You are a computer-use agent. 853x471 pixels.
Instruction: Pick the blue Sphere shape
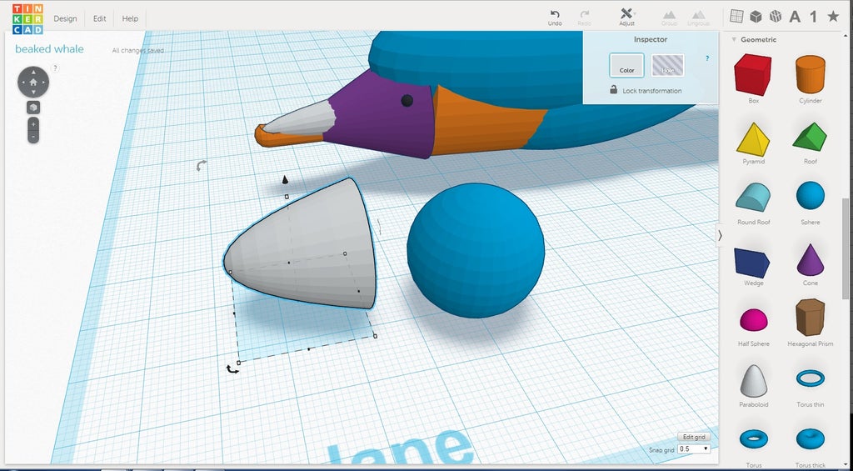click(x=811, y=195)
